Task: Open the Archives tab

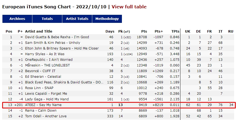Action: click(x=17, y=19)
